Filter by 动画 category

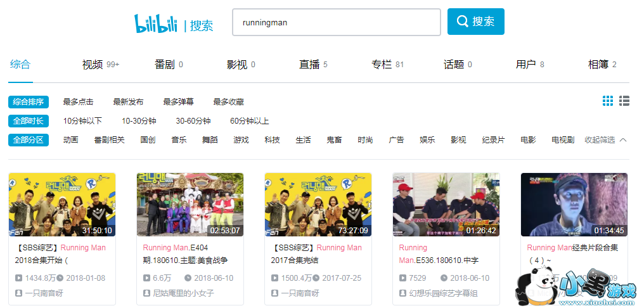point(71,140)
